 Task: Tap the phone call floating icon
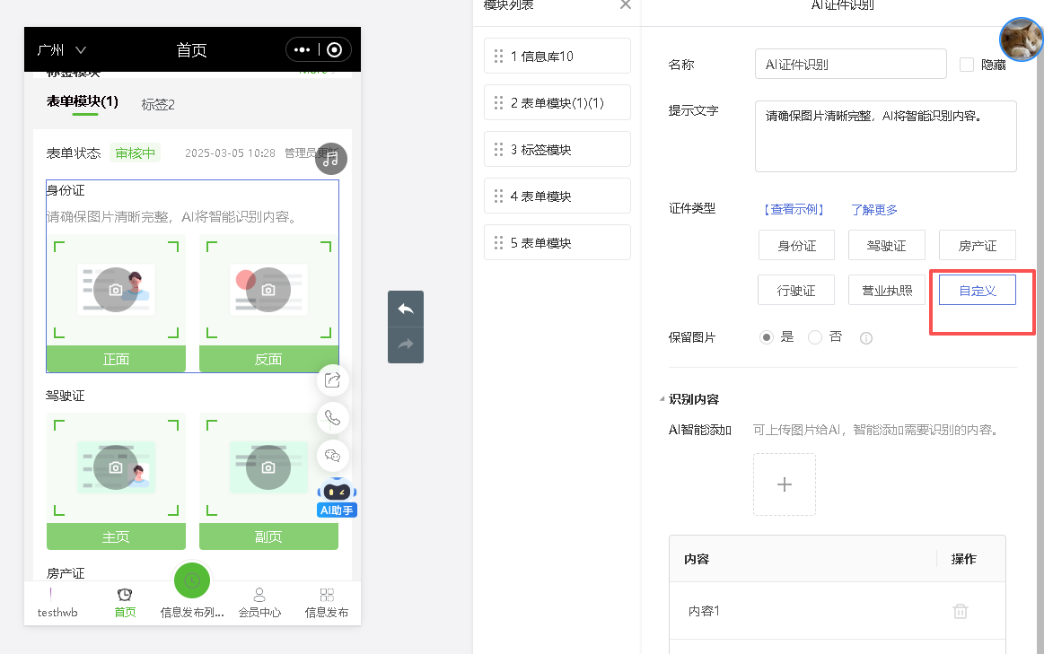coord(333,418)
